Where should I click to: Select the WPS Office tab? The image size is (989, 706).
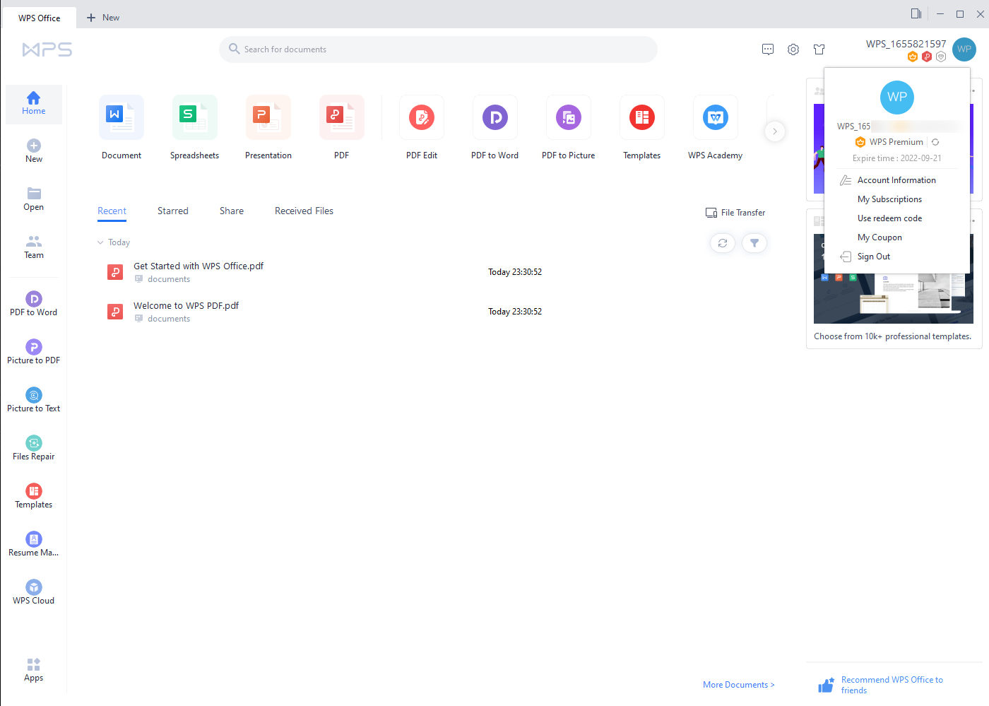click(39, 18)
